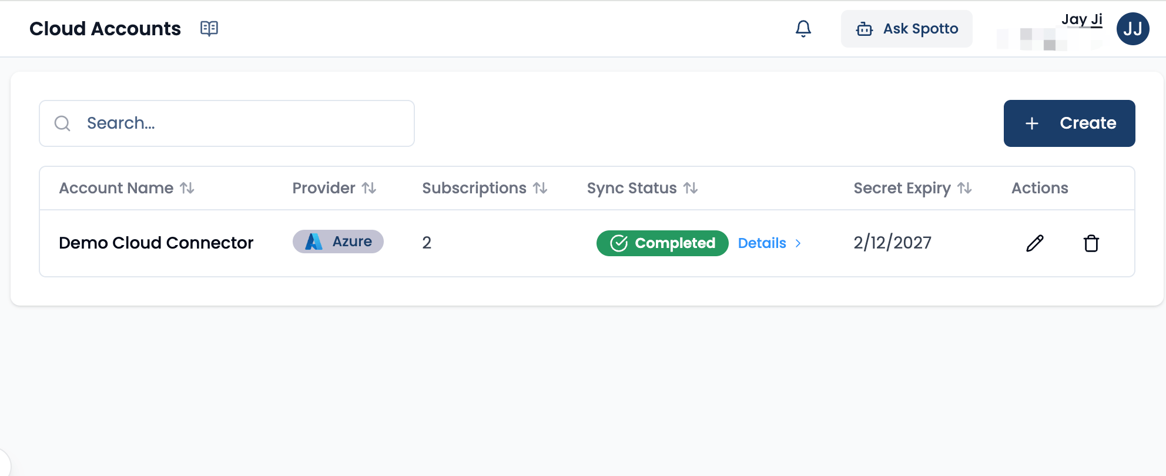
Task: Click the Jay Ji username
Action: click(1081, 19)
